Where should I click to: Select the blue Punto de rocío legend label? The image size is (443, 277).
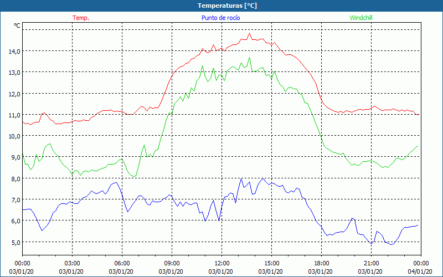[220, 18]
